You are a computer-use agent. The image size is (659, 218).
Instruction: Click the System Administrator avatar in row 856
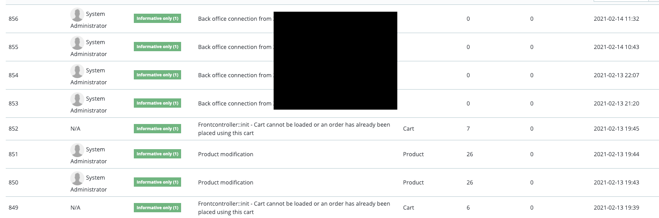(x=77, y=15)
